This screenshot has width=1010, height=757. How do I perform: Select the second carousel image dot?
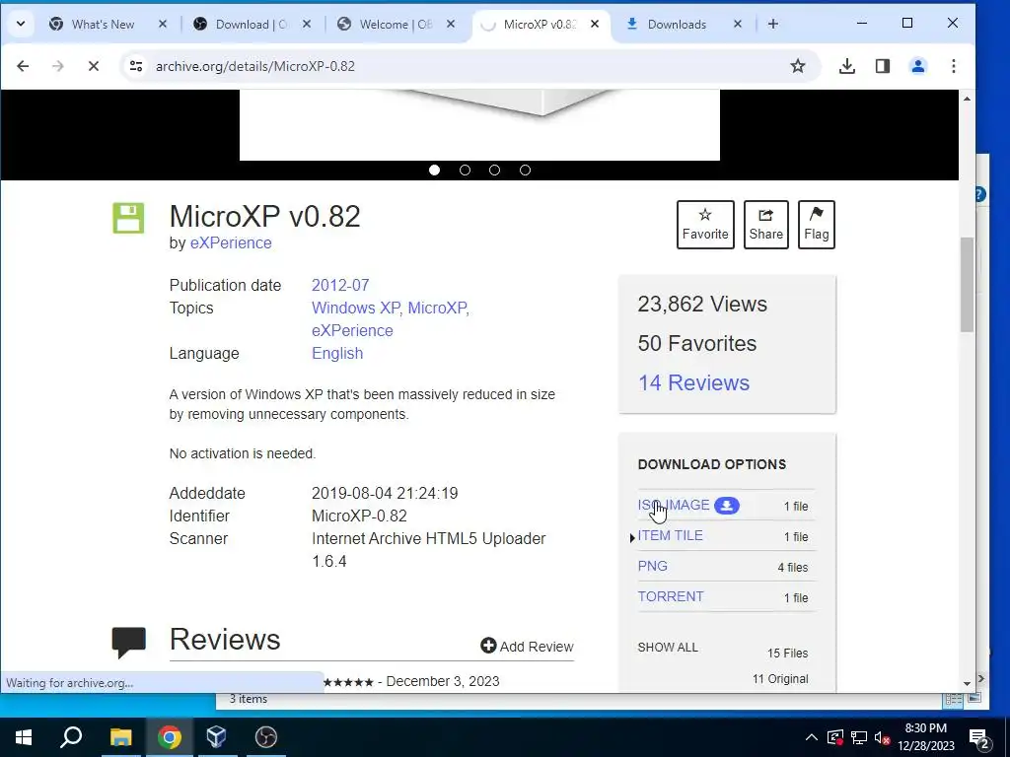point(465,170)
